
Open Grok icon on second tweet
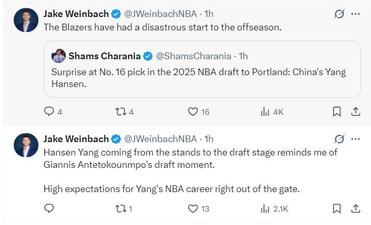point(339,139)
